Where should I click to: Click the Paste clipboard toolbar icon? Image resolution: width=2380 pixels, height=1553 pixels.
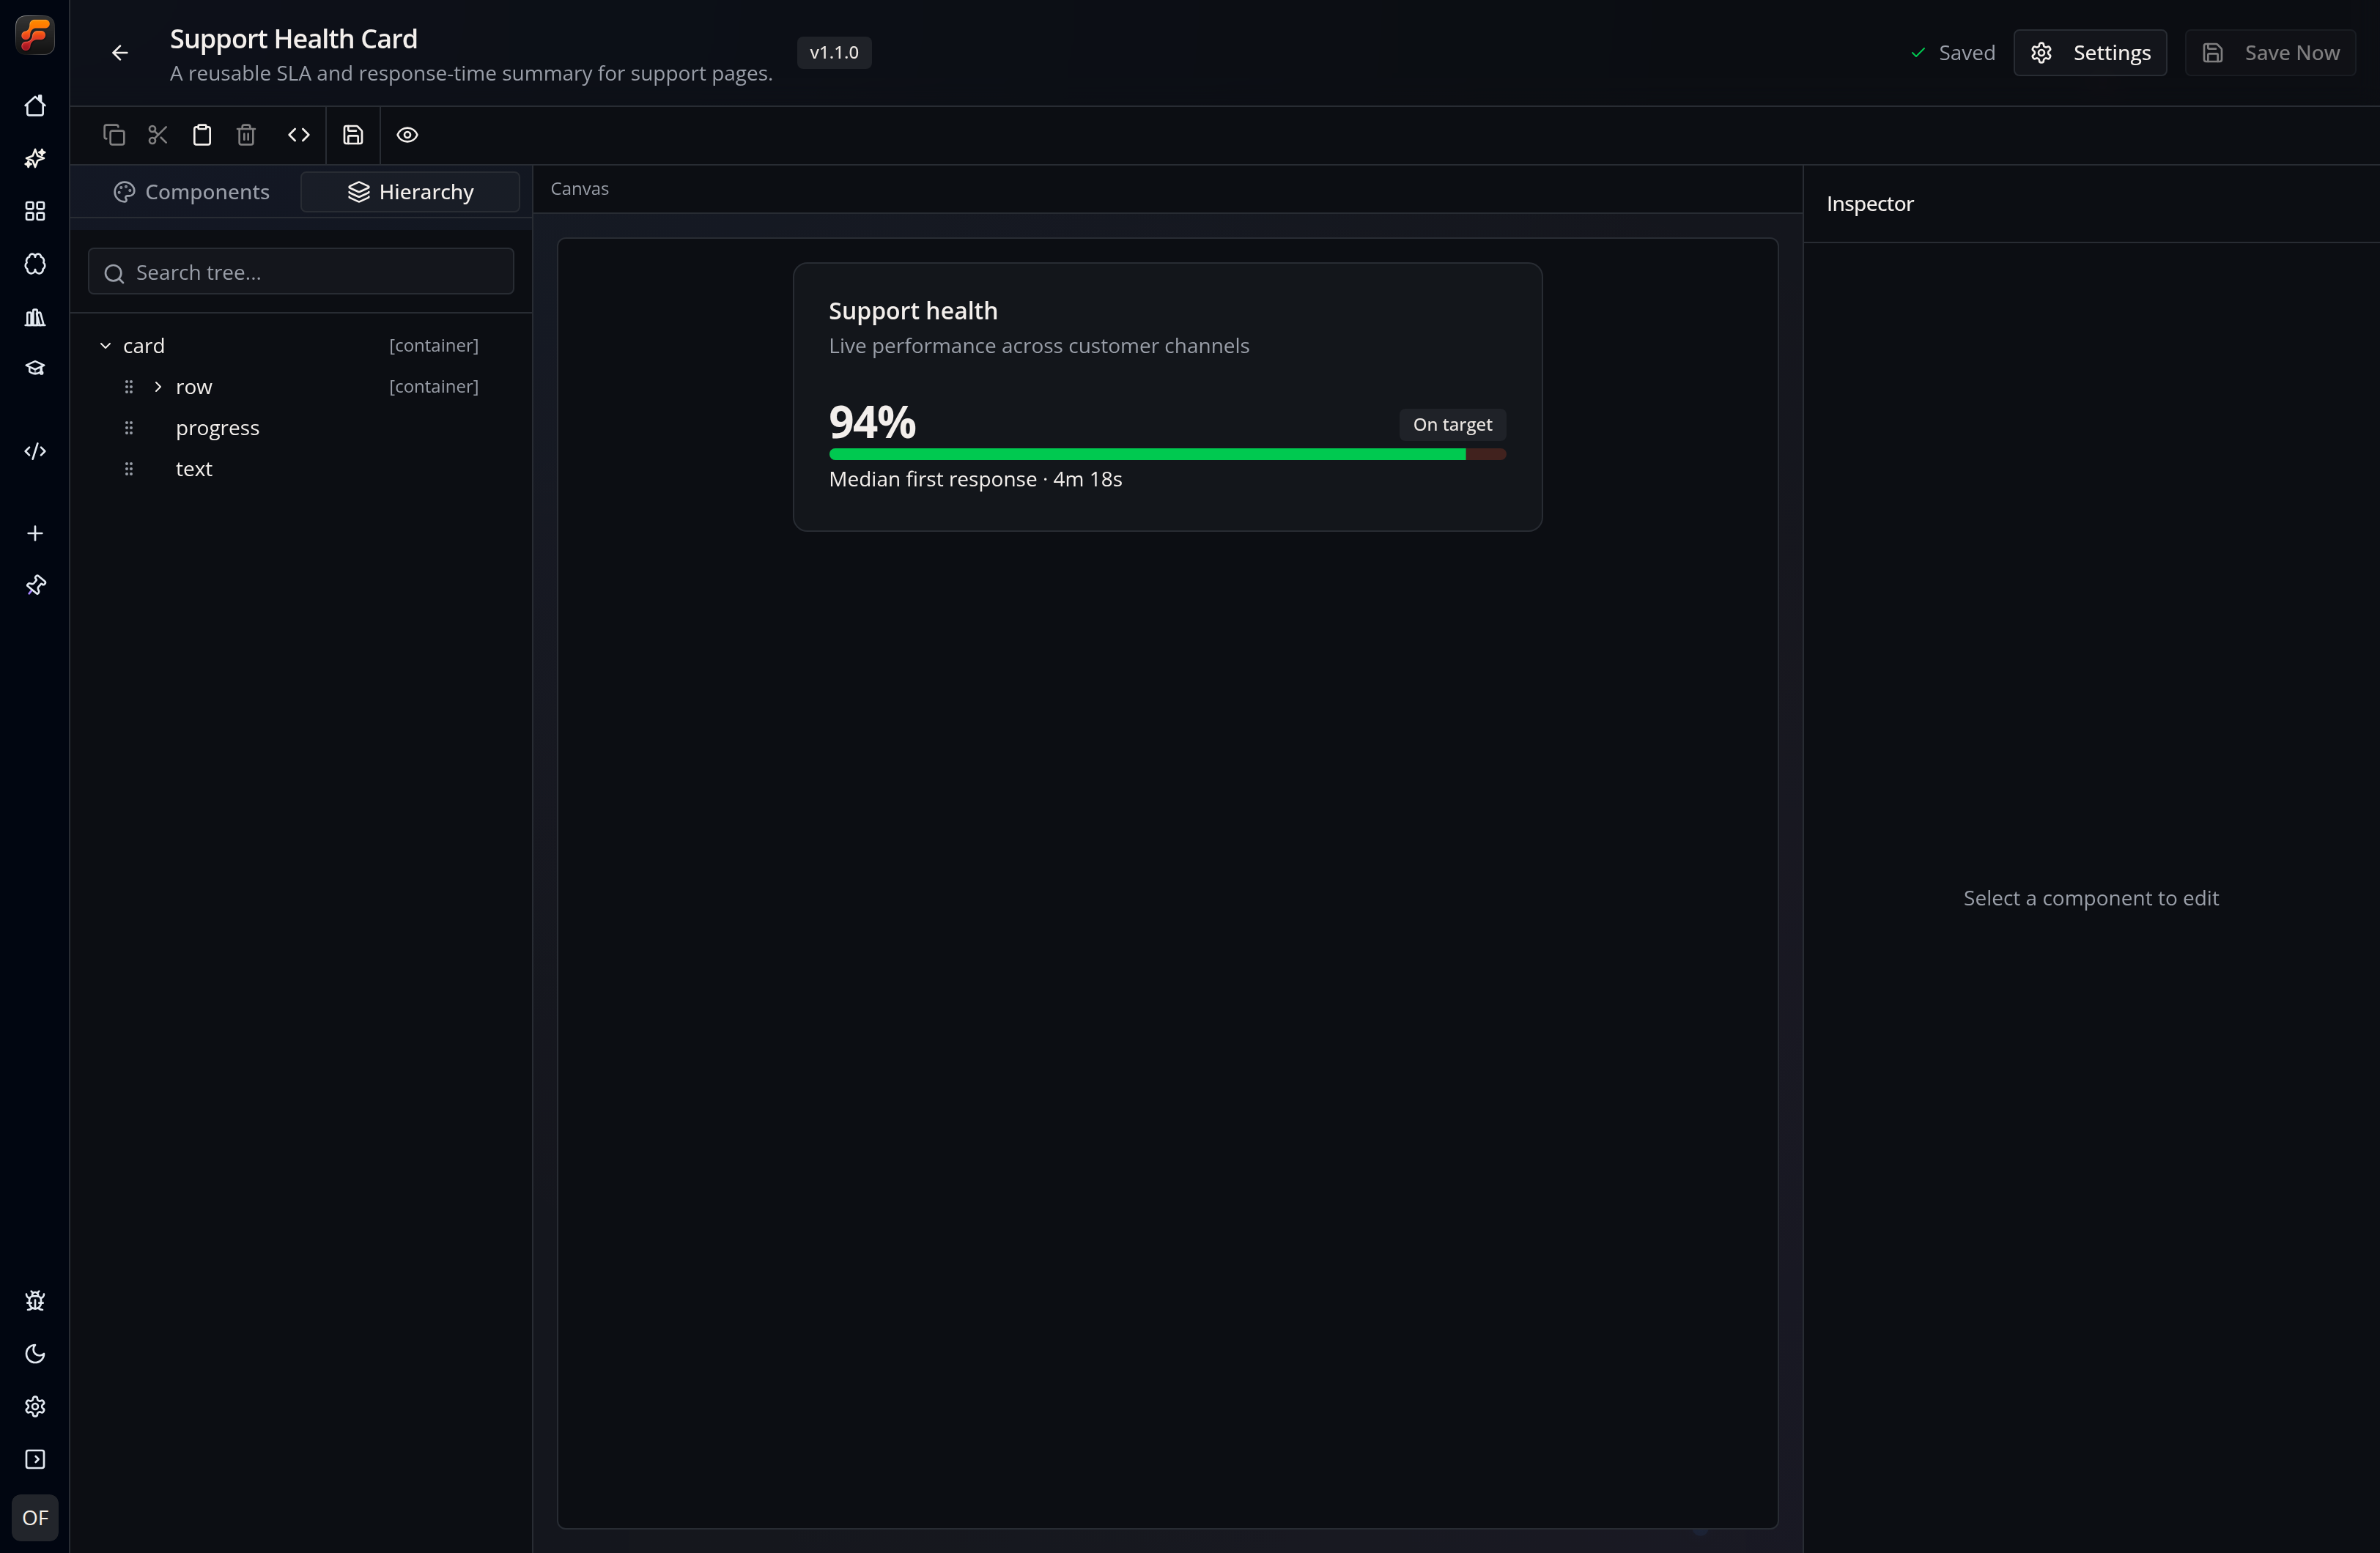click(202, 135)
